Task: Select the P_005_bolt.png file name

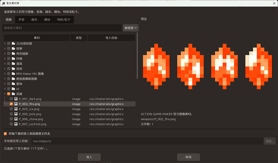Action: point(30,114)
